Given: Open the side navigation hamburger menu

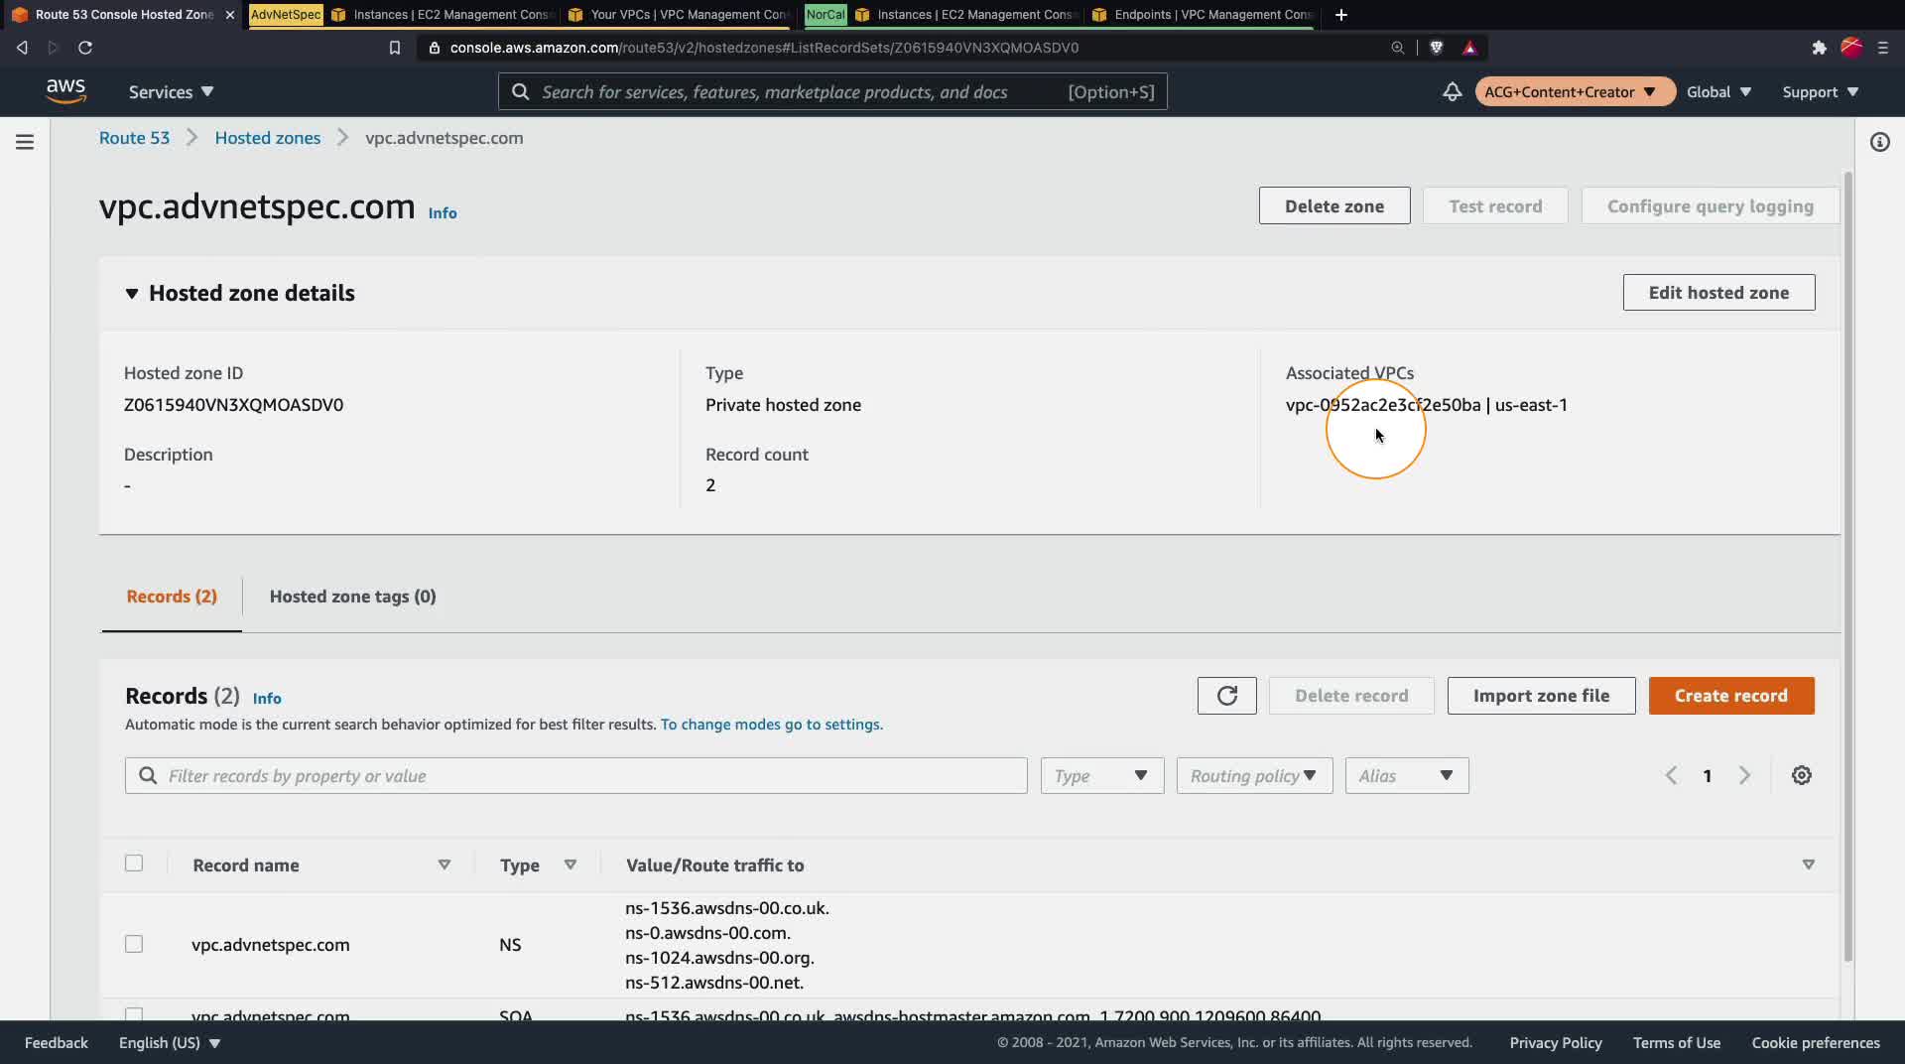Looking at the screenshot, I should (x=25, y=142).
